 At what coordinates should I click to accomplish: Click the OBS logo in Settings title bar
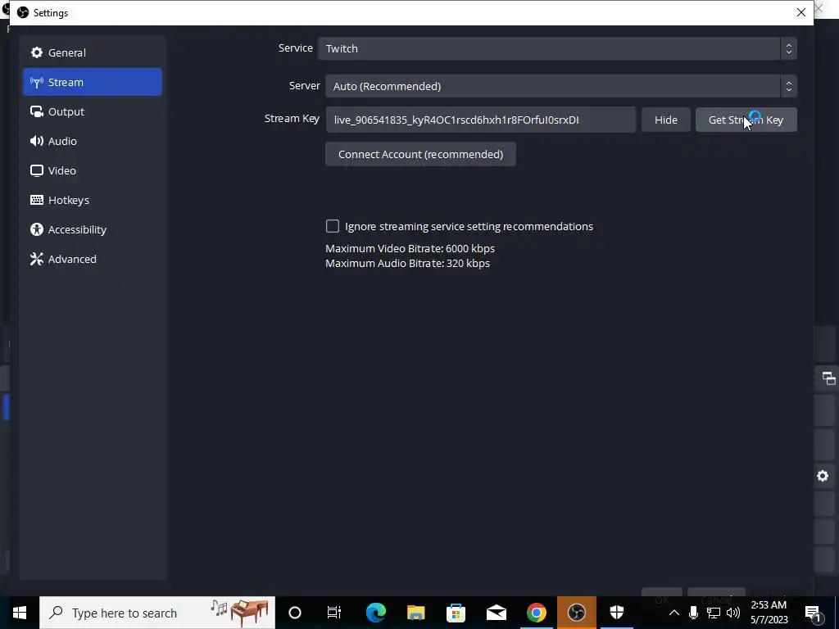[x=22, y=12]
